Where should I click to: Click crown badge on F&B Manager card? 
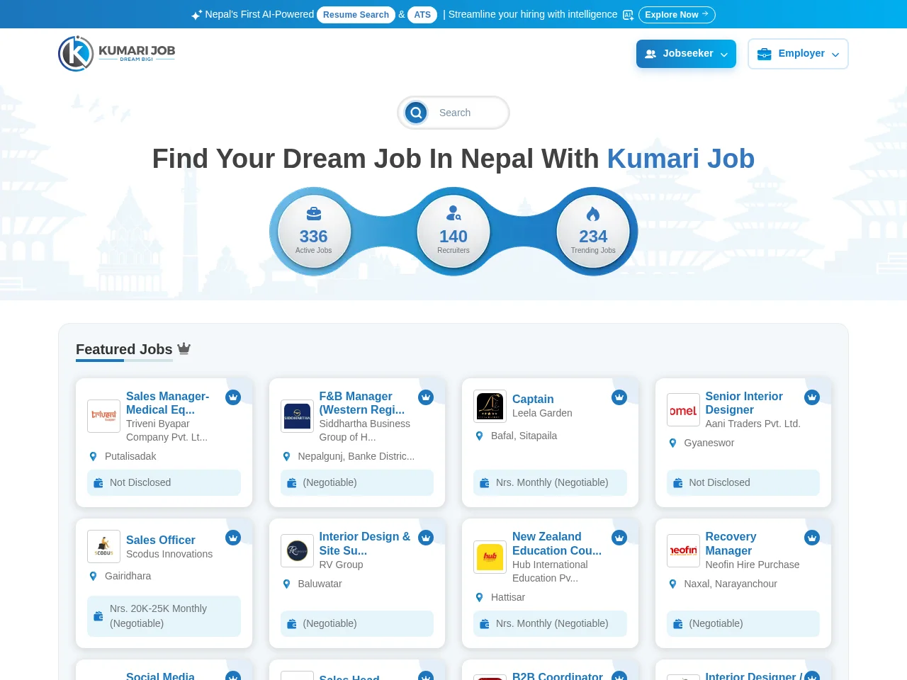(x=426, y=397)
